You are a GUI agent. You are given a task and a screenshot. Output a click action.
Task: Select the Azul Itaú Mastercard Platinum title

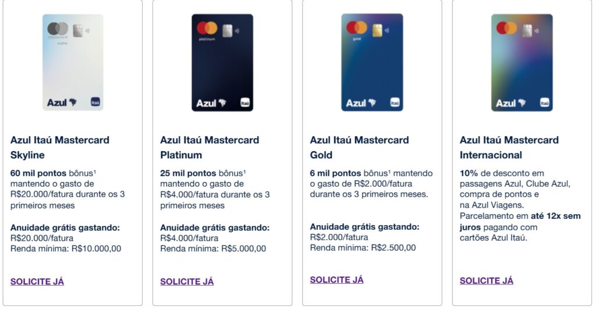pyautogui.click(x=210, y=147)
